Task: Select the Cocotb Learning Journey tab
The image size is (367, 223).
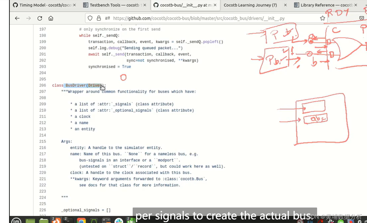Action: click(250, 5)
